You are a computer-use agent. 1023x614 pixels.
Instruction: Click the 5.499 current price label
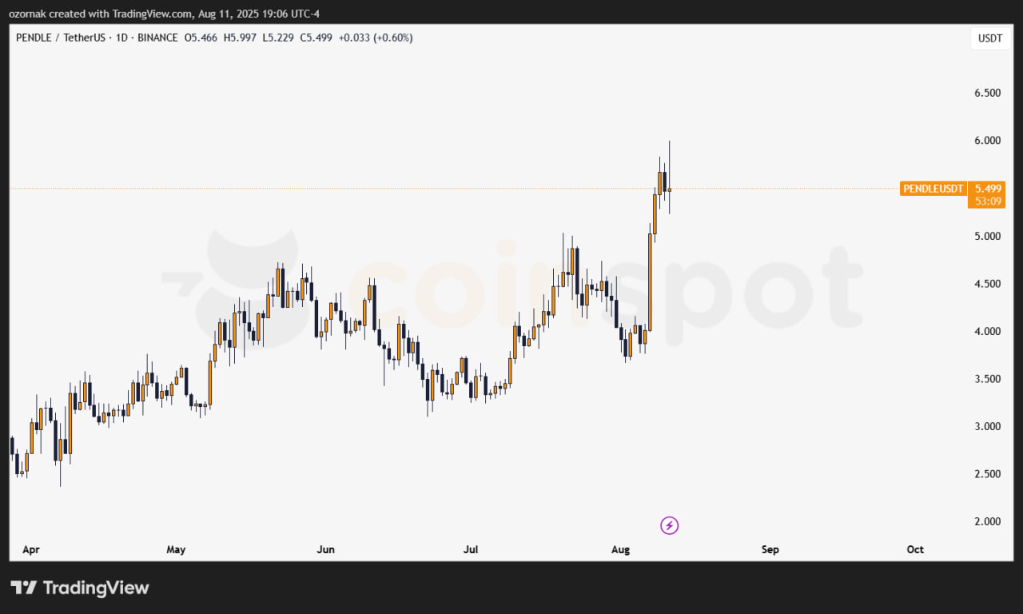(x=989, y=189)
